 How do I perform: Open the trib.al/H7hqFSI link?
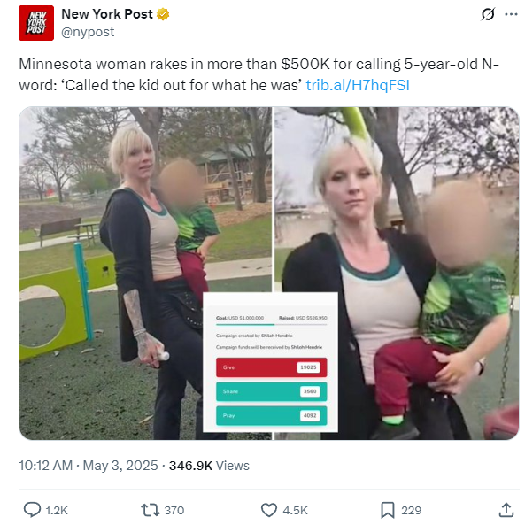[x=358, y=85]
